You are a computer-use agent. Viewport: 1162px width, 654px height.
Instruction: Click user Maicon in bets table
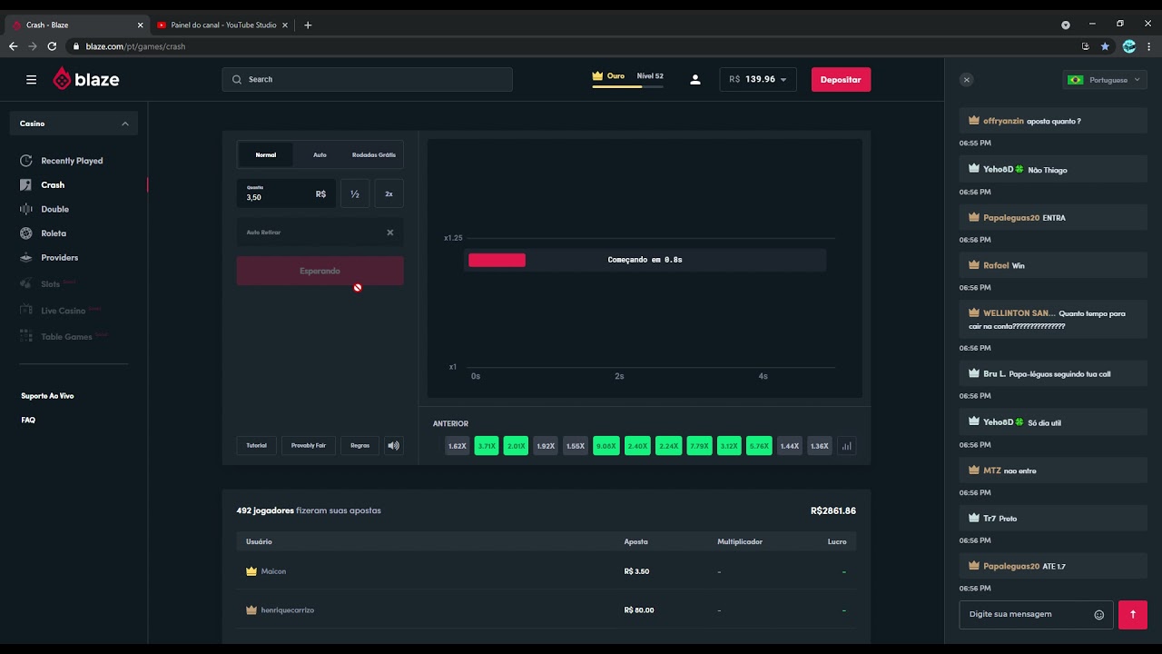(273, 571)
